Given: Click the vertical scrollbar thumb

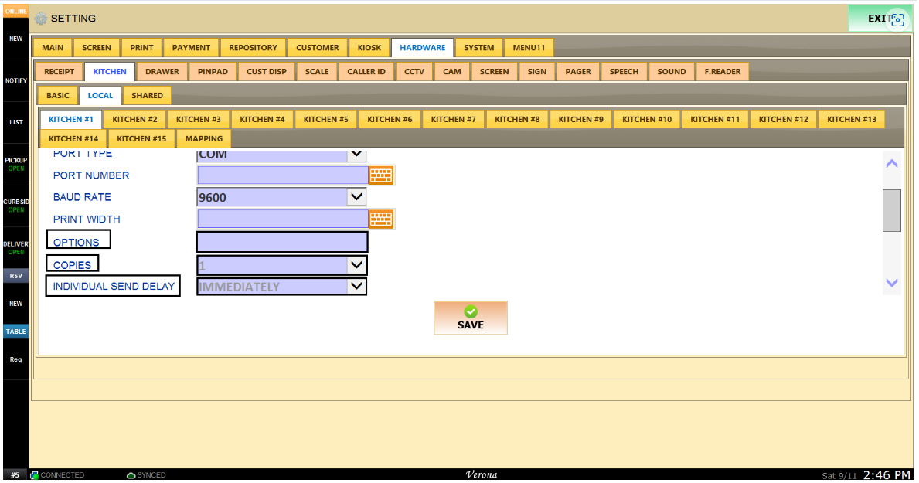Looking at the screenshot, I should 891,210.
